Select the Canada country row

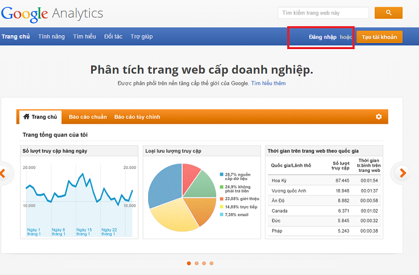click(324, 211)
